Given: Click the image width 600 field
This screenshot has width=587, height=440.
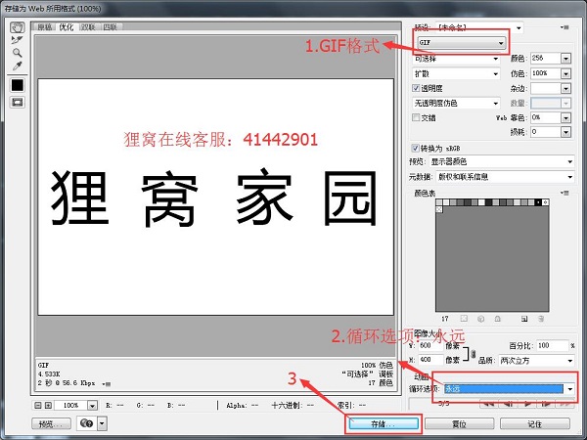Looking at the screenshot, I should (430, 345).
